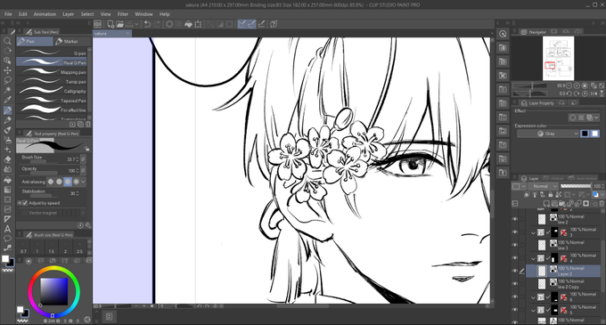Viewport: 606px width, 325px height.
Task: Toggle the Adjust by speed checkbox
Action: tap(25, 203)
